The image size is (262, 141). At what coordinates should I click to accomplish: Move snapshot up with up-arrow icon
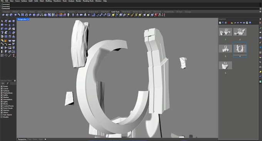(x=238, y=23)
